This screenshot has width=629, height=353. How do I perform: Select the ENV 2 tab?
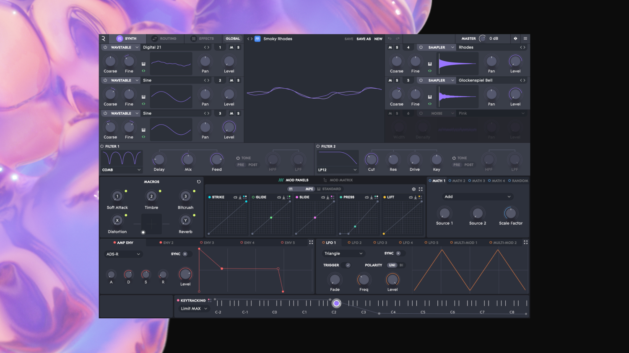pos(166,243)
